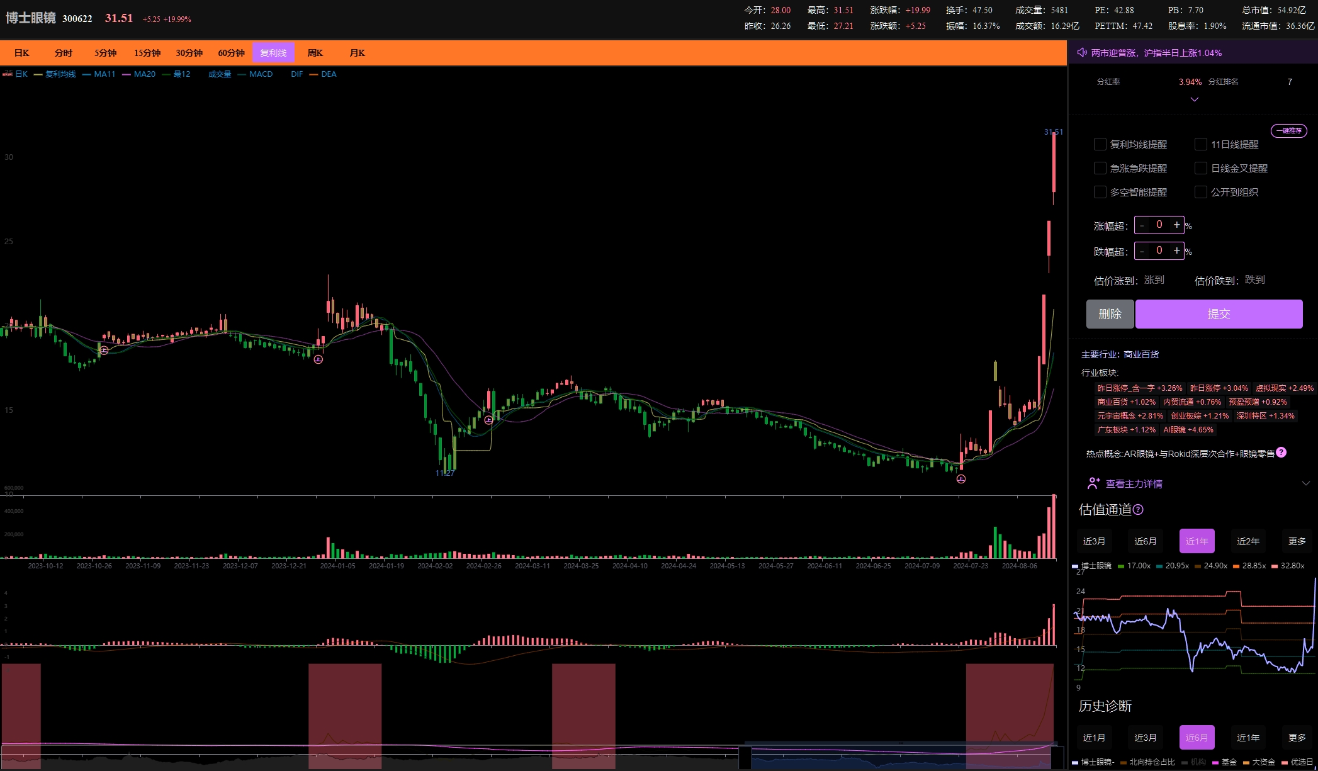This screenshot has height=771, width=1318.
Task: Toggle the MA20 legend line
Action: [x=138, y=74]
